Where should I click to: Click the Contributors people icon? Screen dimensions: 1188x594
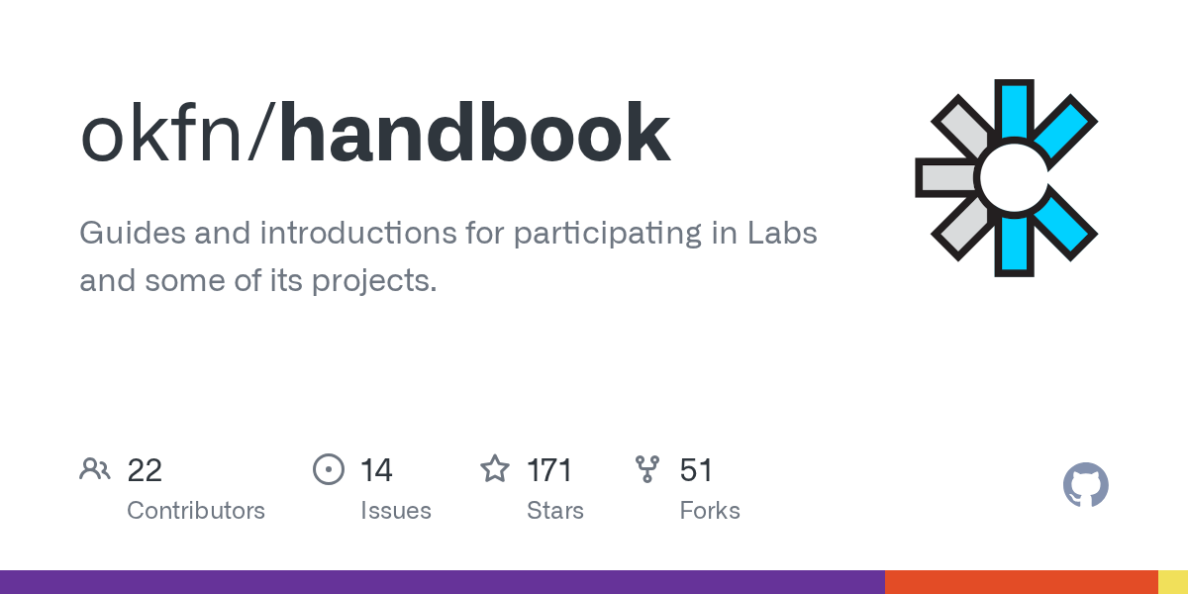tap(95, 469)
